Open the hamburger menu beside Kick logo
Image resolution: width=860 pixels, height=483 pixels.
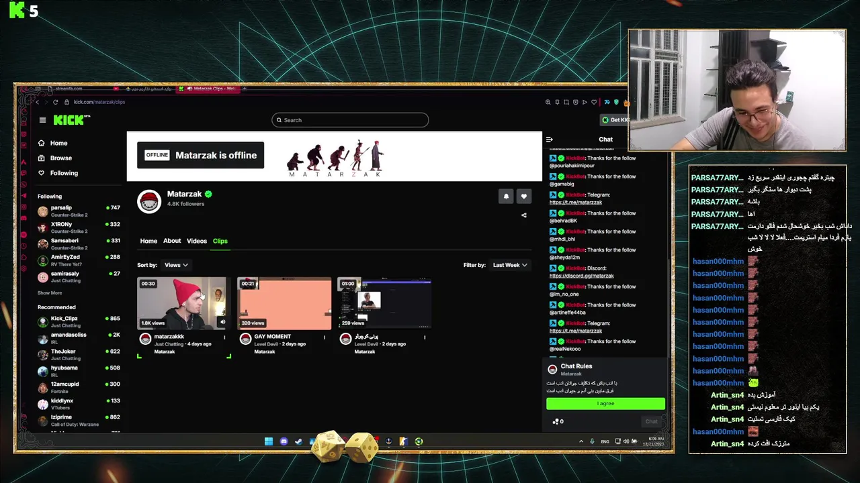42,120
